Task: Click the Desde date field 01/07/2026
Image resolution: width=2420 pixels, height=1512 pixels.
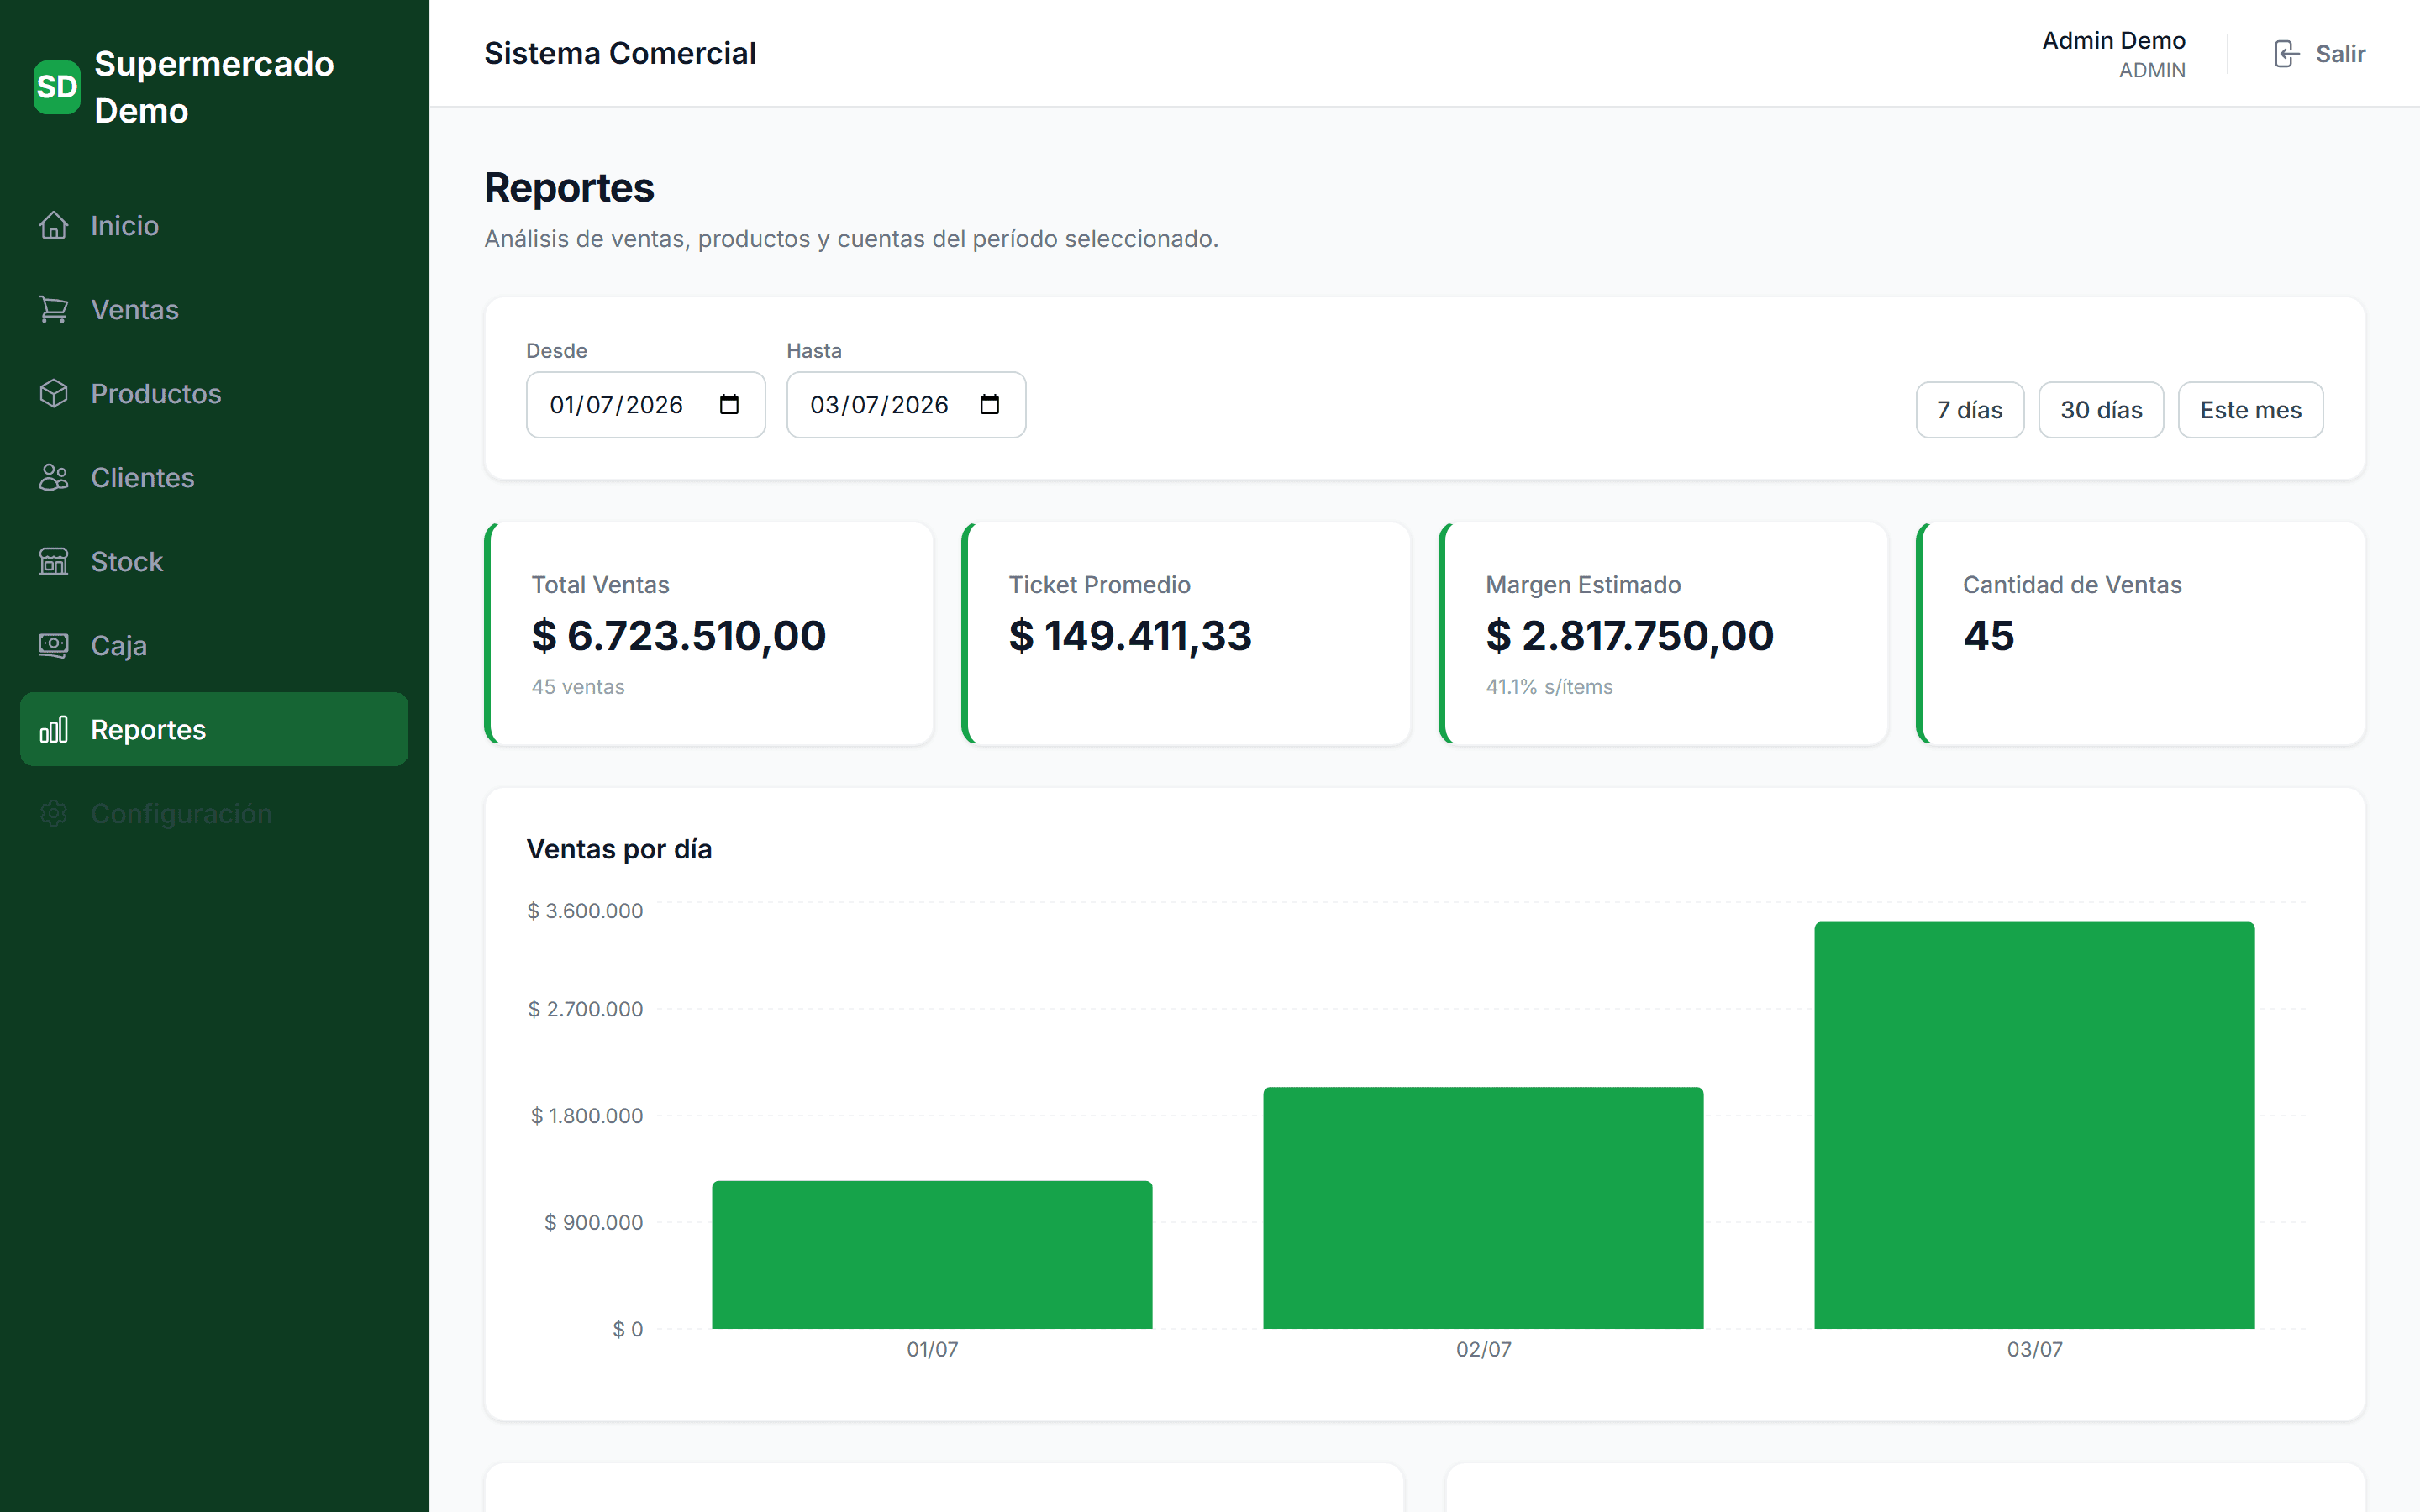Action: click(x=646, y=404)
